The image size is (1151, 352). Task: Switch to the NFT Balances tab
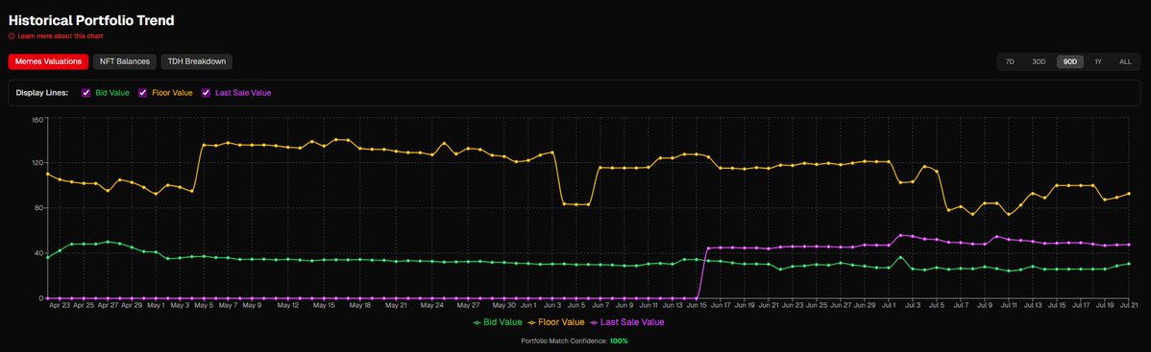[x=125, y=61]
